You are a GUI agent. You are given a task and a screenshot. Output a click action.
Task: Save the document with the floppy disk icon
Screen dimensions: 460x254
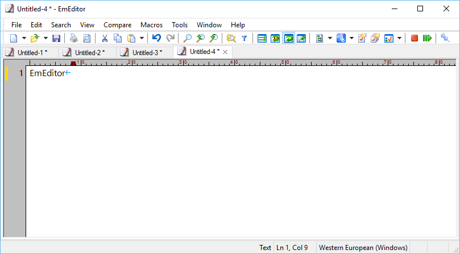[x=56, y=38]
